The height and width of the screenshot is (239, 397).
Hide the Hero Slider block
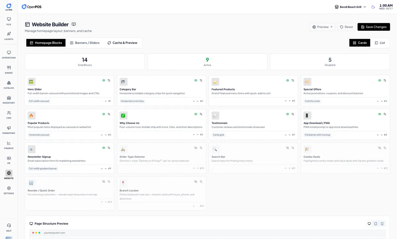pos(104,80)
